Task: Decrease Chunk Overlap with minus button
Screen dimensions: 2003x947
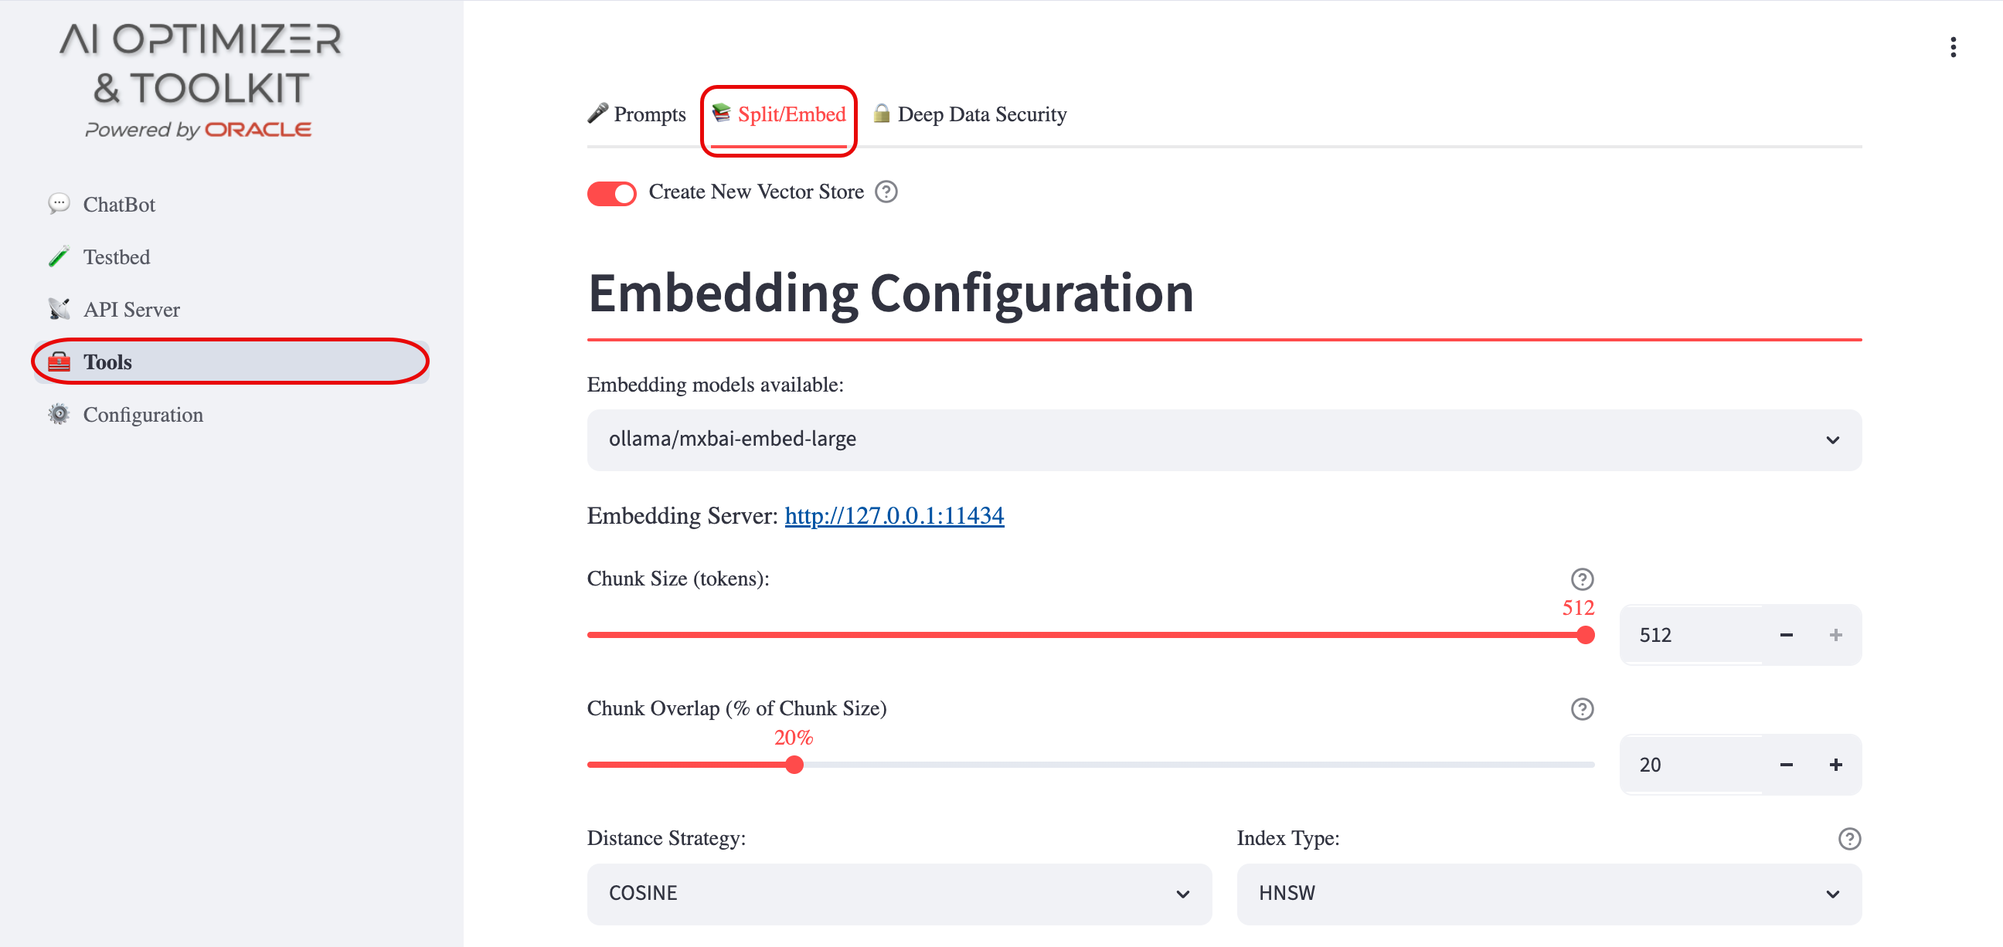Action: tap(1786, 765)
